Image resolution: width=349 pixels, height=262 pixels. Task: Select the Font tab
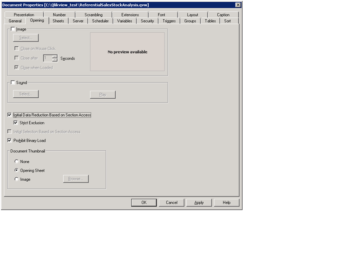click(161, 15)
